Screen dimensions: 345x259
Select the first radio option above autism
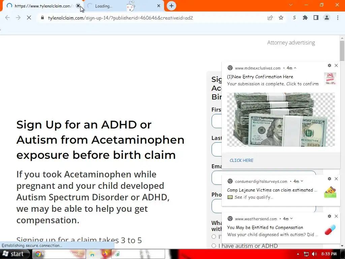coord(214,237)
